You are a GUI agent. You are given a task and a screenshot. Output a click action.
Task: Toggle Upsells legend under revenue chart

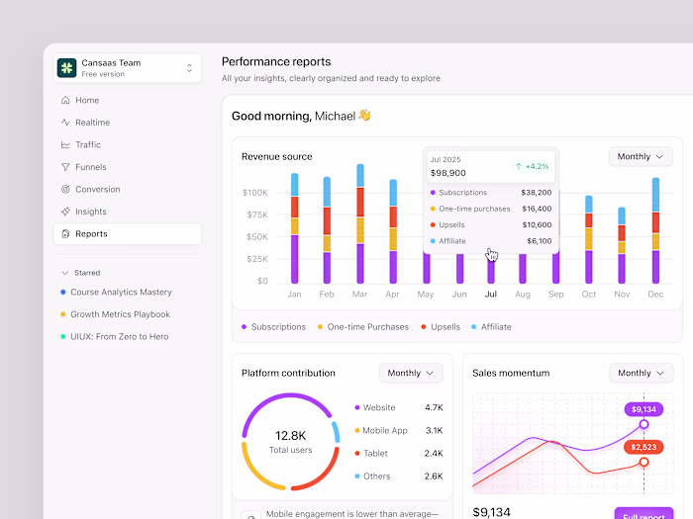tap(441, 327)
